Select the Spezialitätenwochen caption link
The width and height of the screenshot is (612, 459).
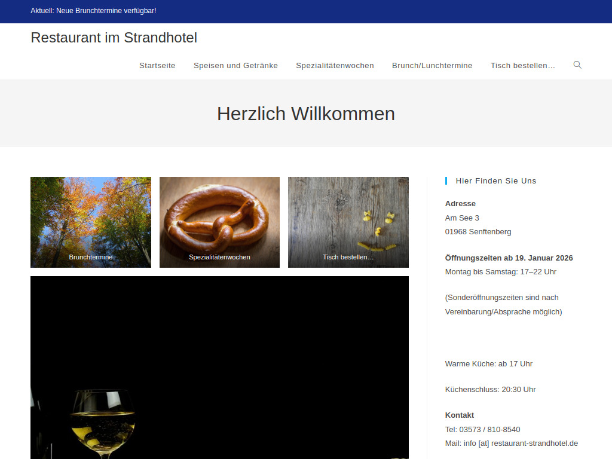(x=219, y=257)
